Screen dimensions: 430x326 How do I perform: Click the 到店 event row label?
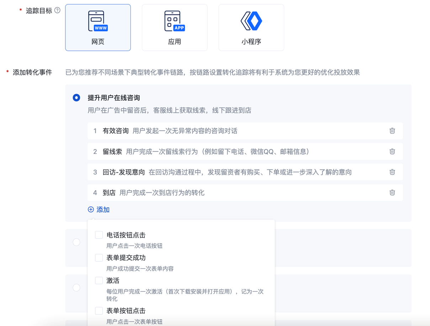(109, 193)
